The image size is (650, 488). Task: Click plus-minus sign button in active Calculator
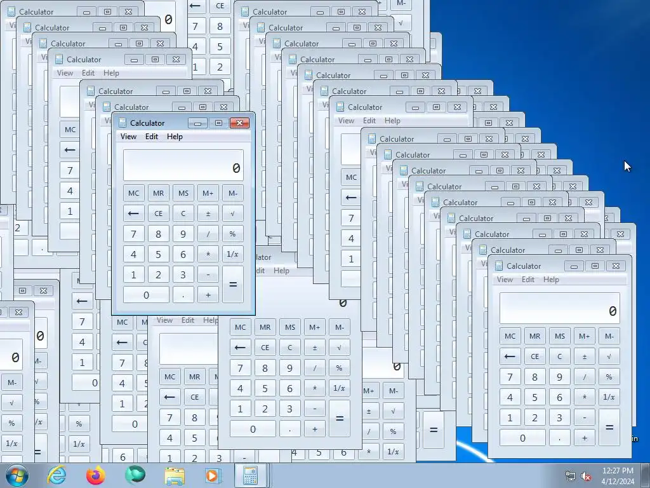pos(208,213)
